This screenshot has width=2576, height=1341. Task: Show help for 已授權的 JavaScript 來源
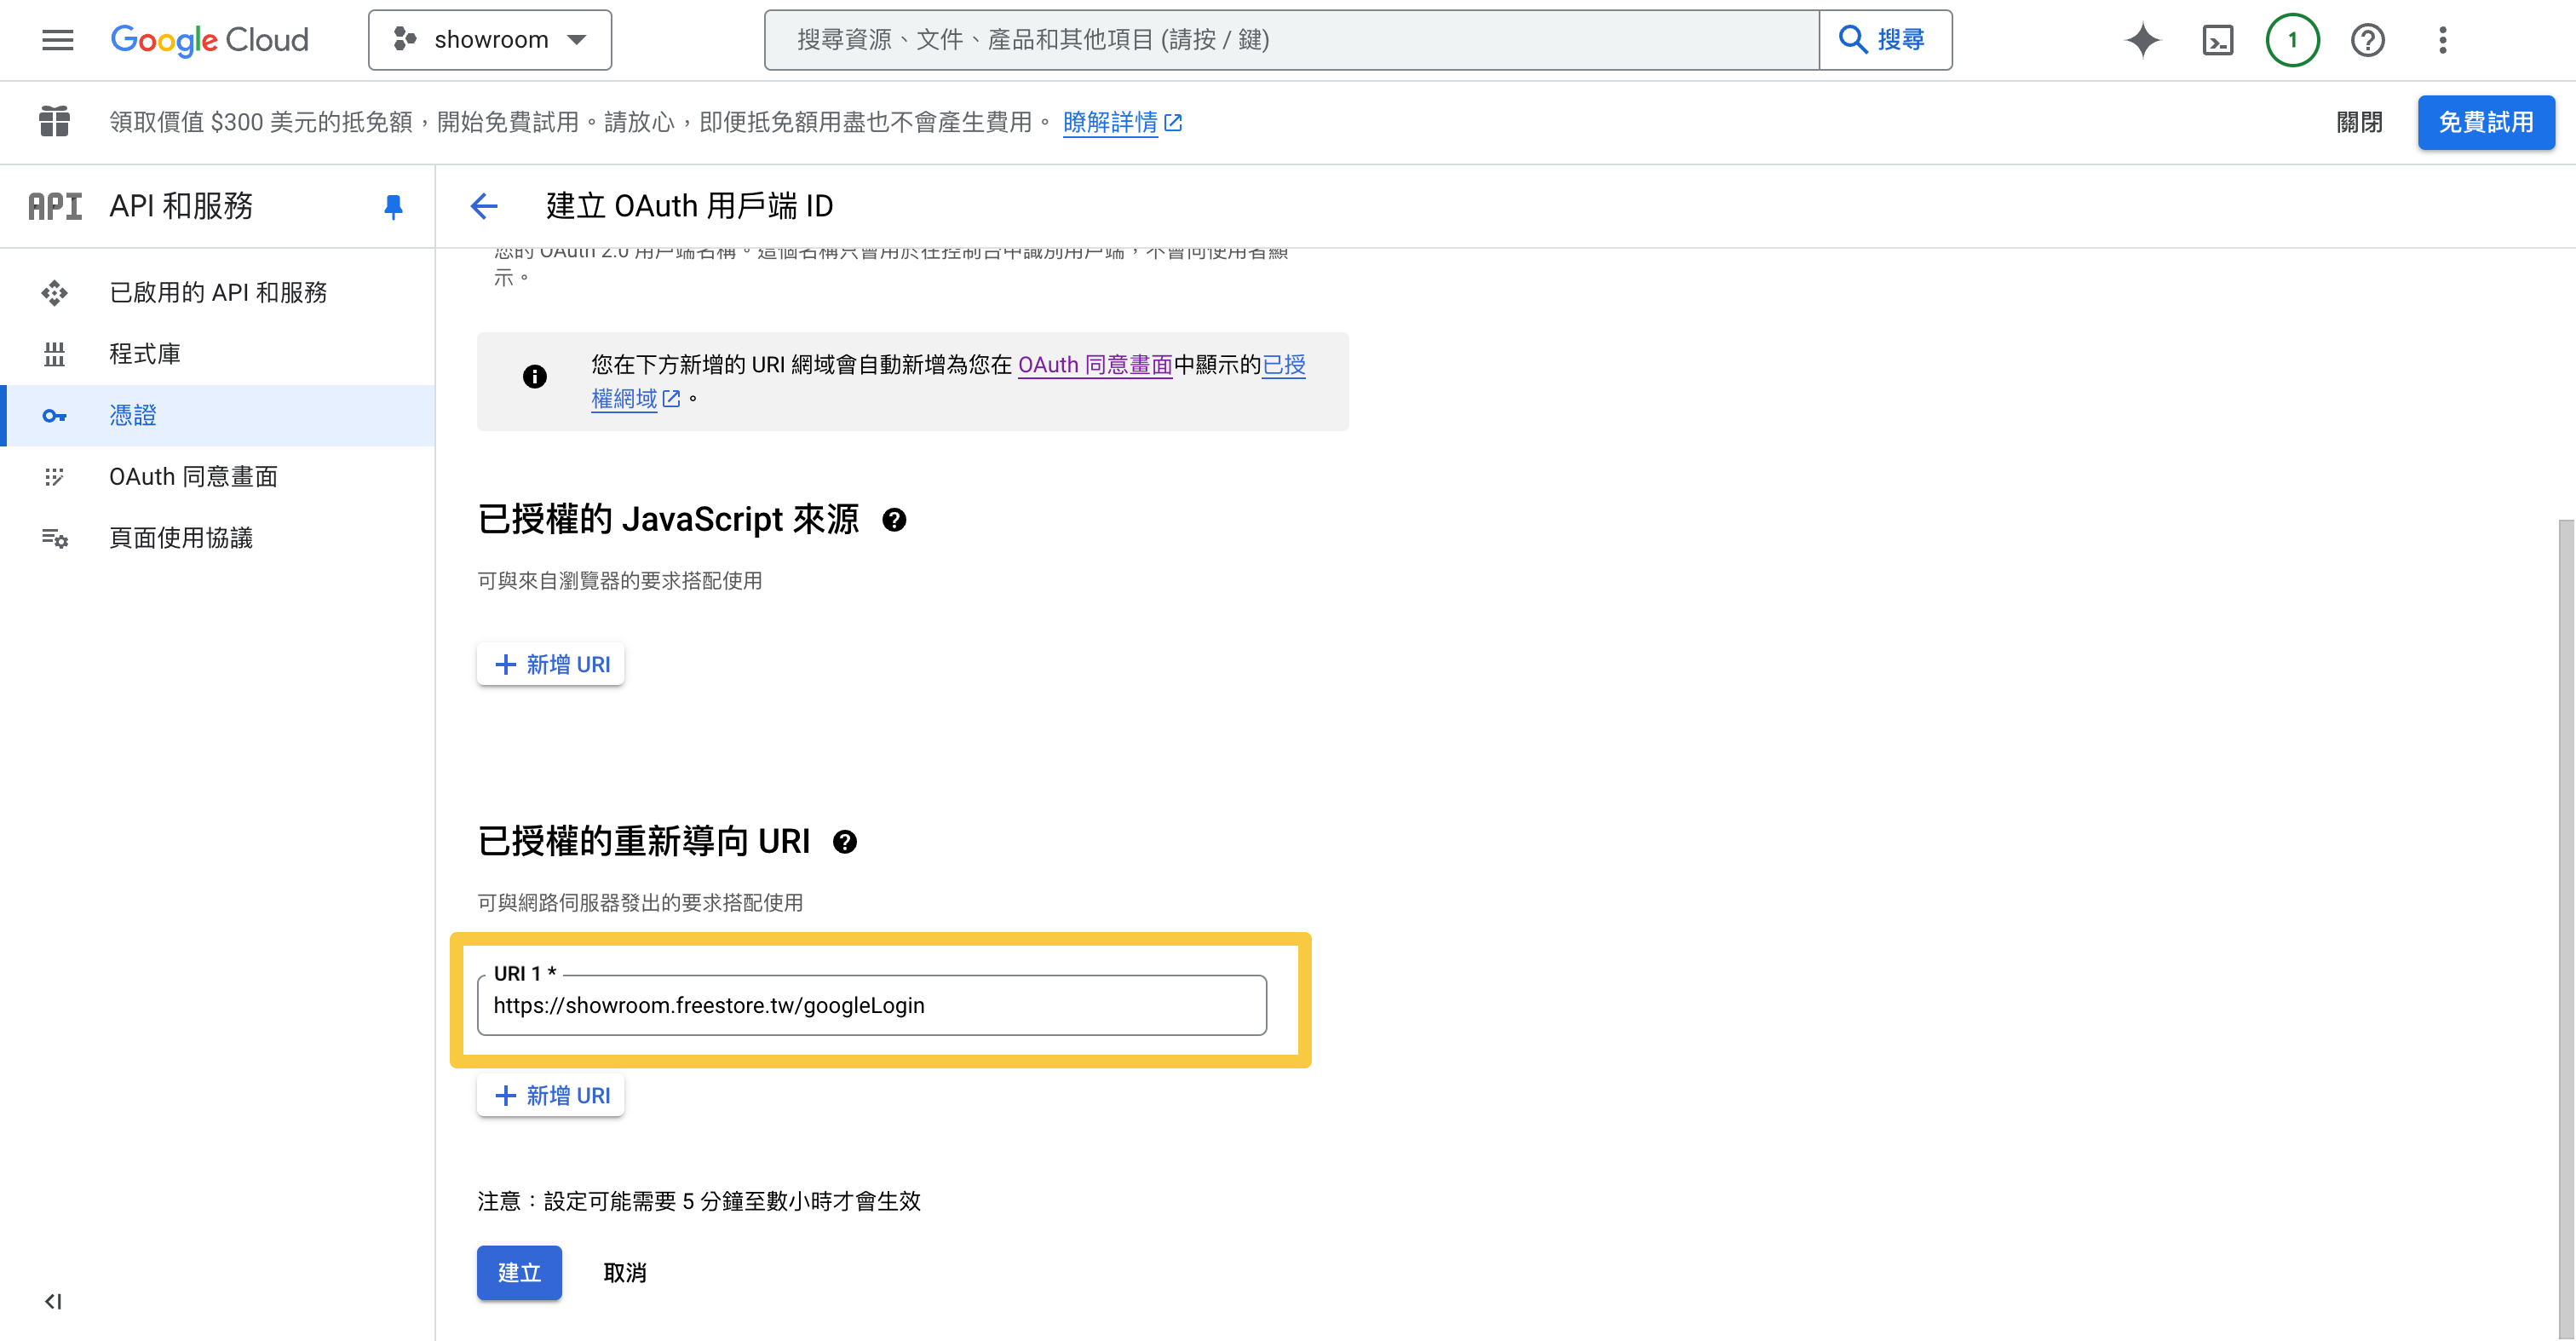pyautogui.click(x=894, y=520)
